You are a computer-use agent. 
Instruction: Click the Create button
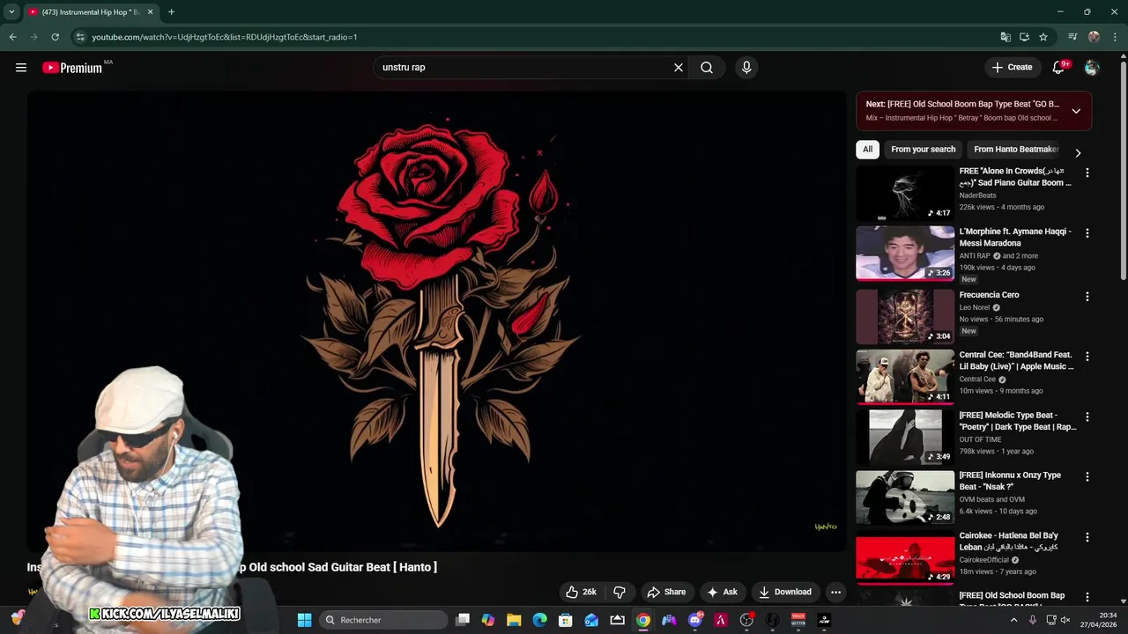coord(1012,67)
